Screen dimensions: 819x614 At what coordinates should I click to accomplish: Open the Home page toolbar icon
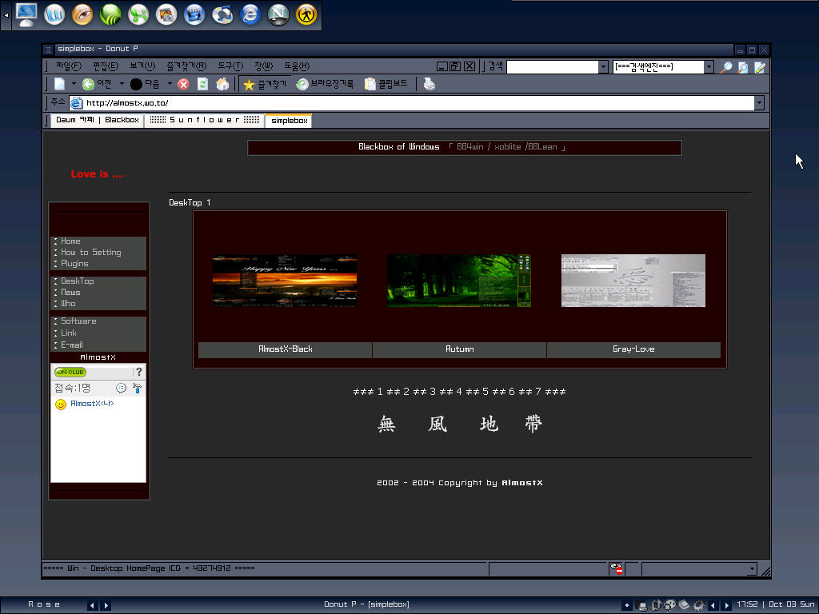[222, 84]
